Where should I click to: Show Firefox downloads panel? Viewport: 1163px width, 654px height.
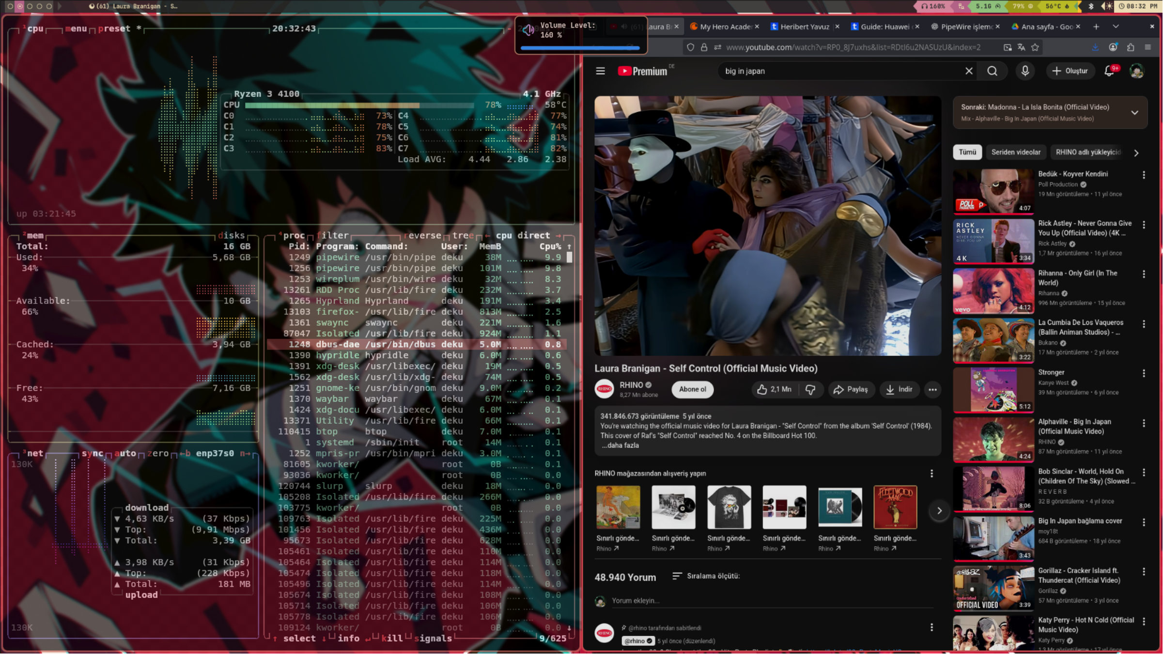pyautogui.click(x=1095, y=47)
